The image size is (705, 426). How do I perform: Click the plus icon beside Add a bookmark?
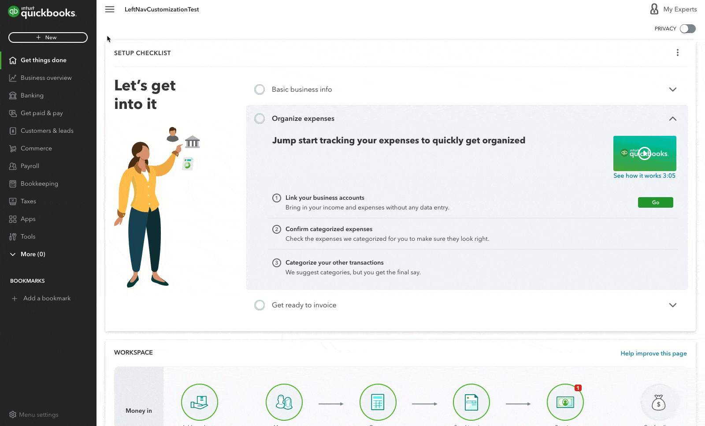click(x=15, y=299)
